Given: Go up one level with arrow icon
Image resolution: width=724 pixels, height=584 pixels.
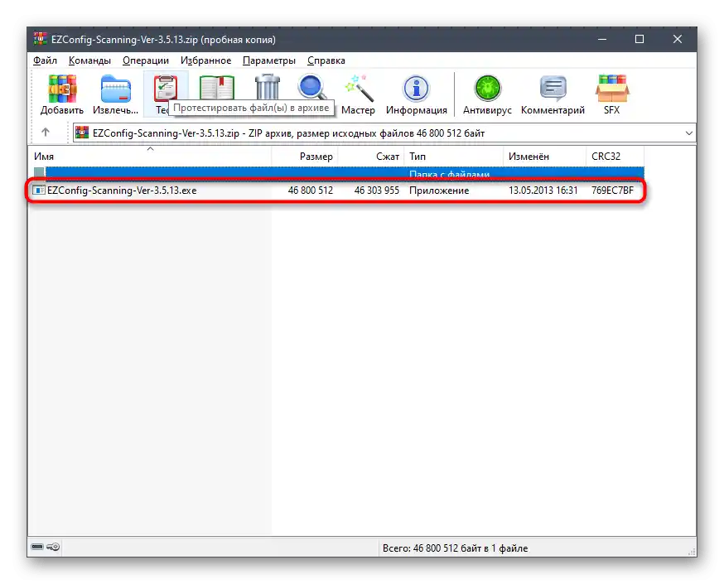Looking at the screenshot, I should [46, 133].
